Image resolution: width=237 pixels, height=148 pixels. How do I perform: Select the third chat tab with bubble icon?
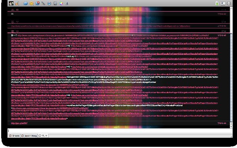click(x=43, y=136)
